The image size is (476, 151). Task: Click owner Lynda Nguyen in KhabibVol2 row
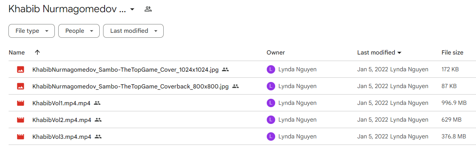297,120
